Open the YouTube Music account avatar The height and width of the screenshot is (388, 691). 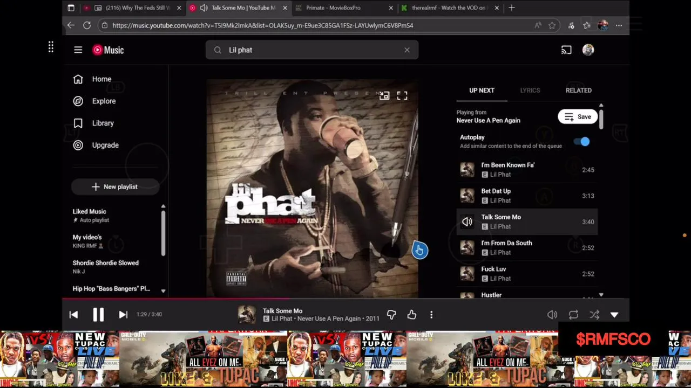pos(588,50)
